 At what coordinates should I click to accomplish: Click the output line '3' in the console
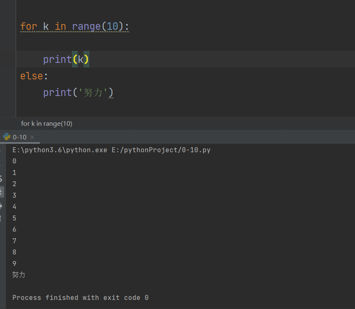pos(14,195)
